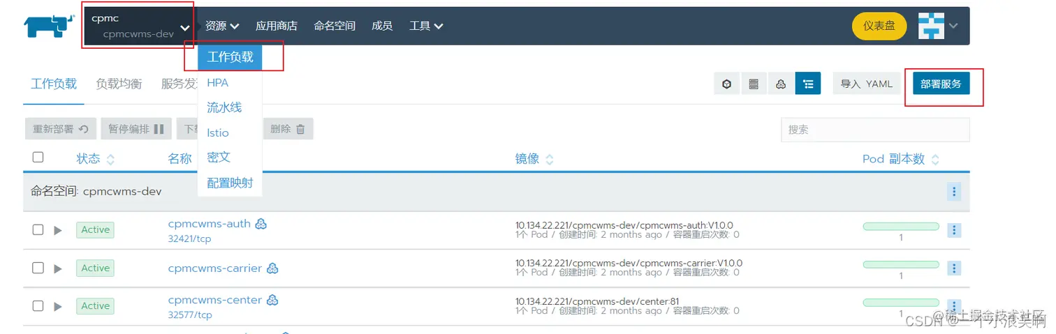The height and width of the screenshot is (334, 1056).
Task: Click the 删除 button with trash icon
Action: pyautogui.click(x=288, y=129)
